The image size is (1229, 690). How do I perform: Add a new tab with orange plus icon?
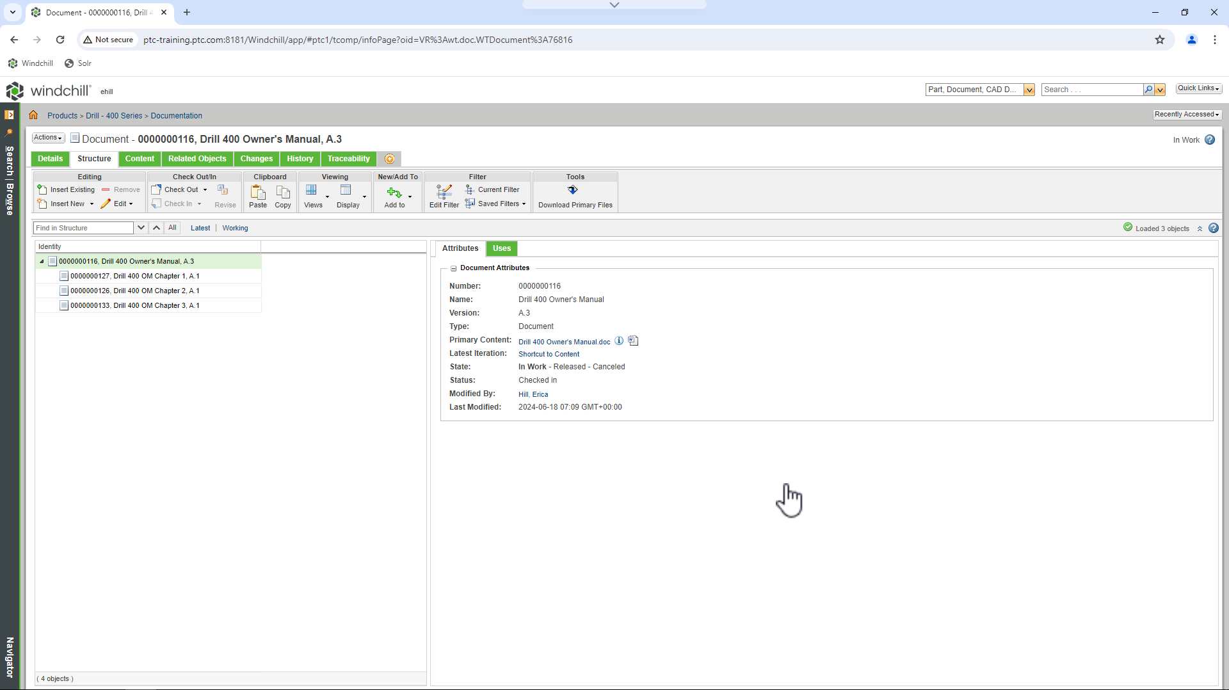(389, 159)
